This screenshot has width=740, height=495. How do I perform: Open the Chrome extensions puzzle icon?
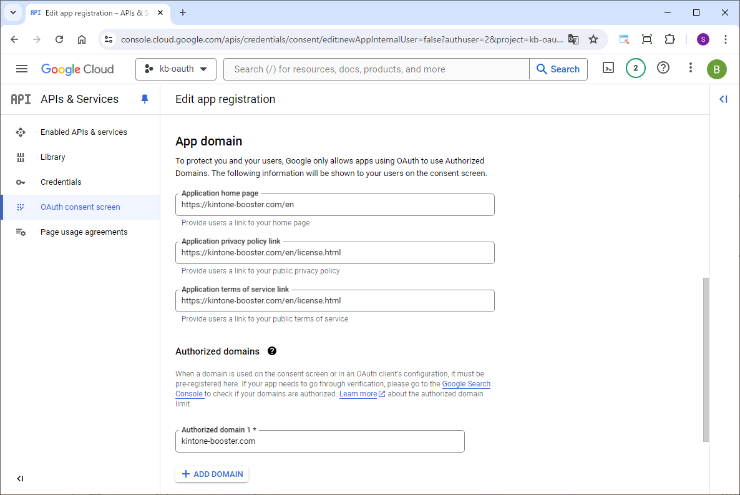[x=669, y=39]
